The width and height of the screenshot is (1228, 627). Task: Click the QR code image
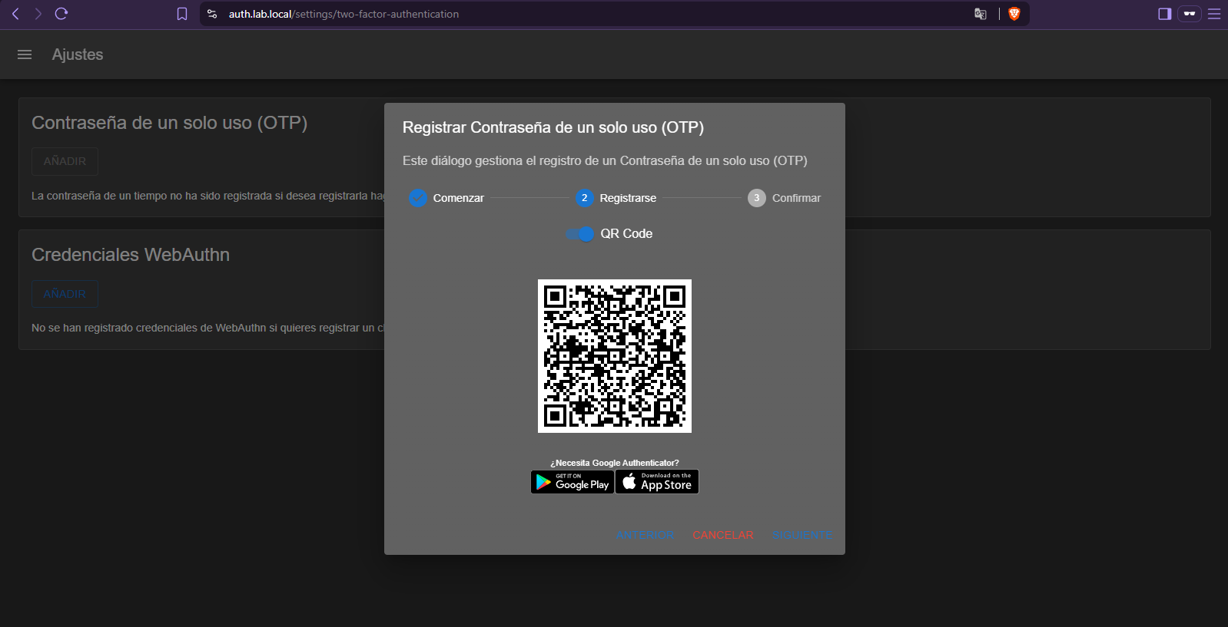(x=615, y=356)
